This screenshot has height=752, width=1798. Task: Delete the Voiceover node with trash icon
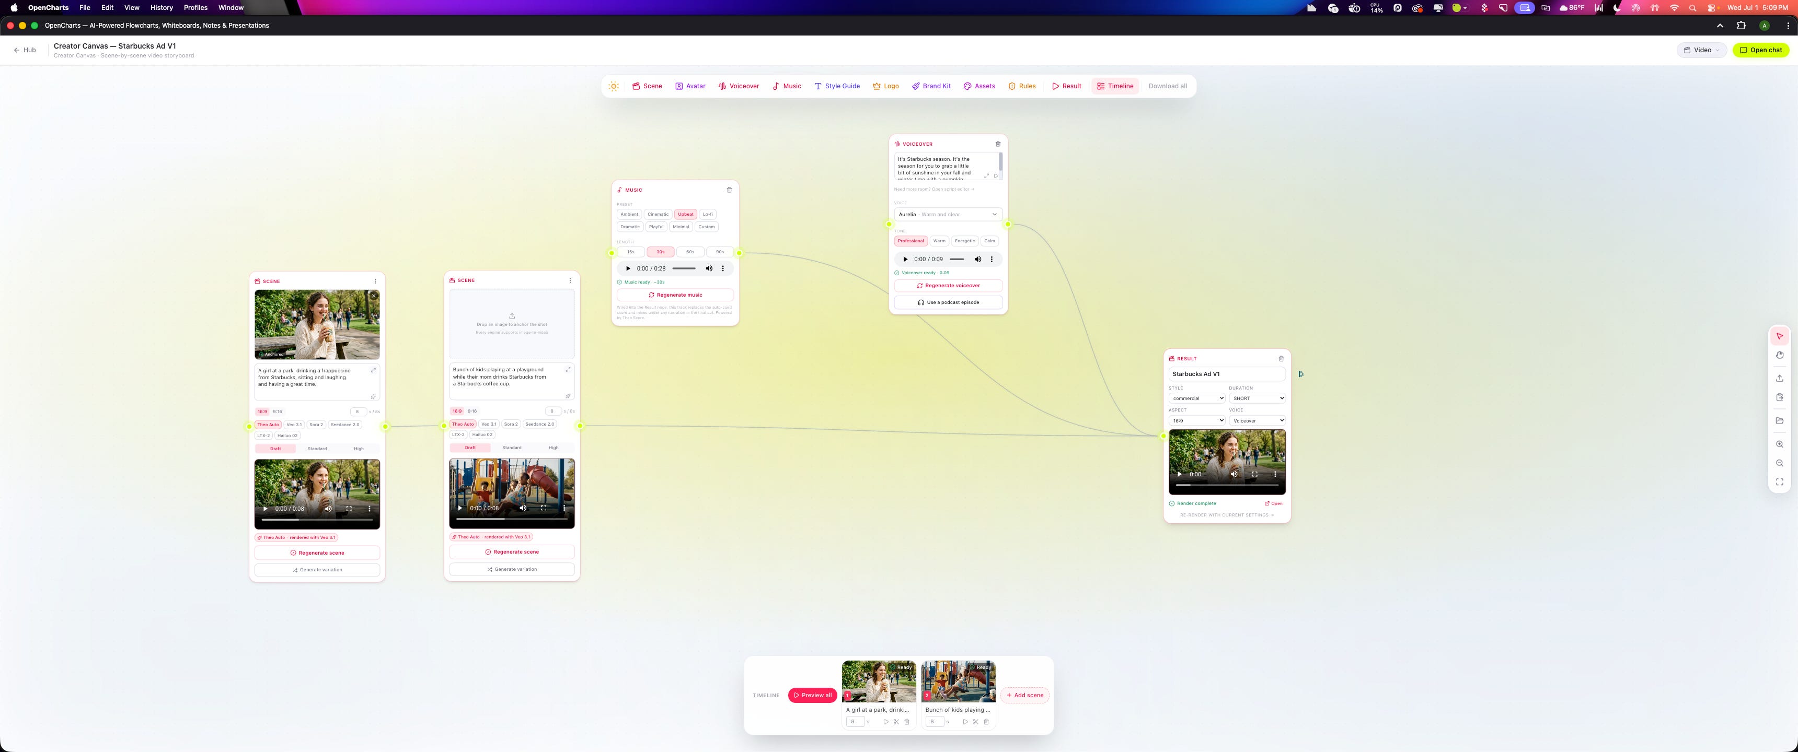(x=998, y=144)
